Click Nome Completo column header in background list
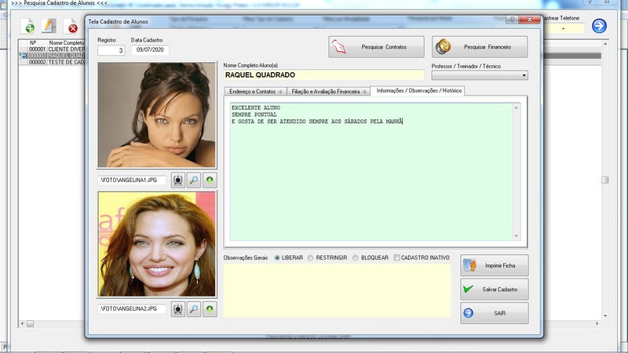This screenshot has width=628, height=353. click(x=67, y=42)
